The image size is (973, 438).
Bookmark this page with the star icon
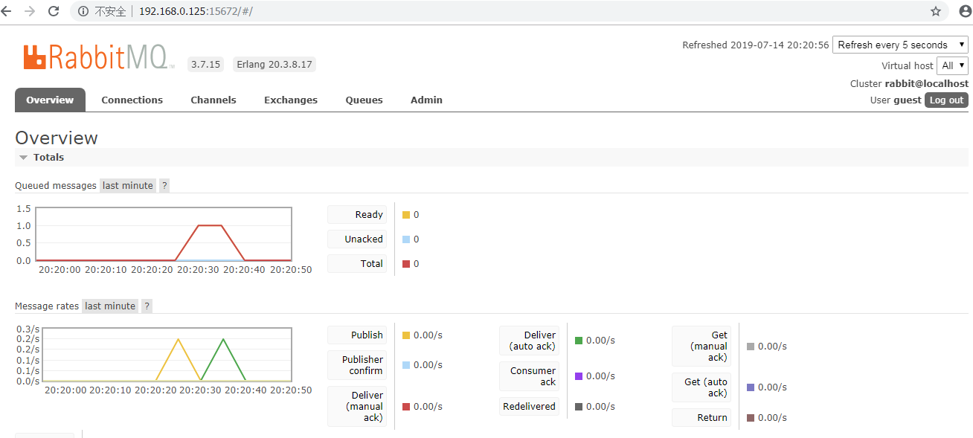936,11
